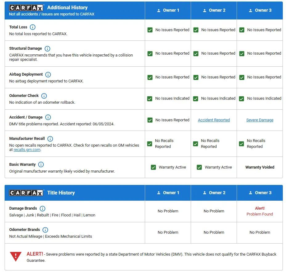Viewport: 289px width, 276px height.
Task: Click the Accident / Damage info icon
Action: (x=48, y=117)
